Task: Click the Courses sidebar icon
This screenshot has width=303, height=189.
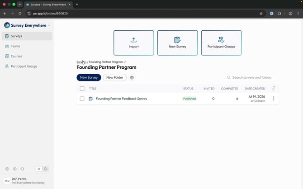Action: pyautogui.click(x=7, y=56)
